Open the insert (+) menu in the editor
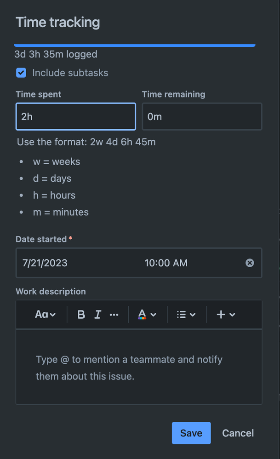The image size is (280, 459). tap(220, 314)
